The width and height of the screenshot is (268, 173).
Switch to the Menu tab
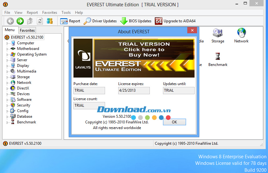point(10,30)
